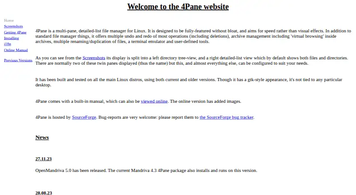Visit the SourceForge hosting link

tap(84, 117)
